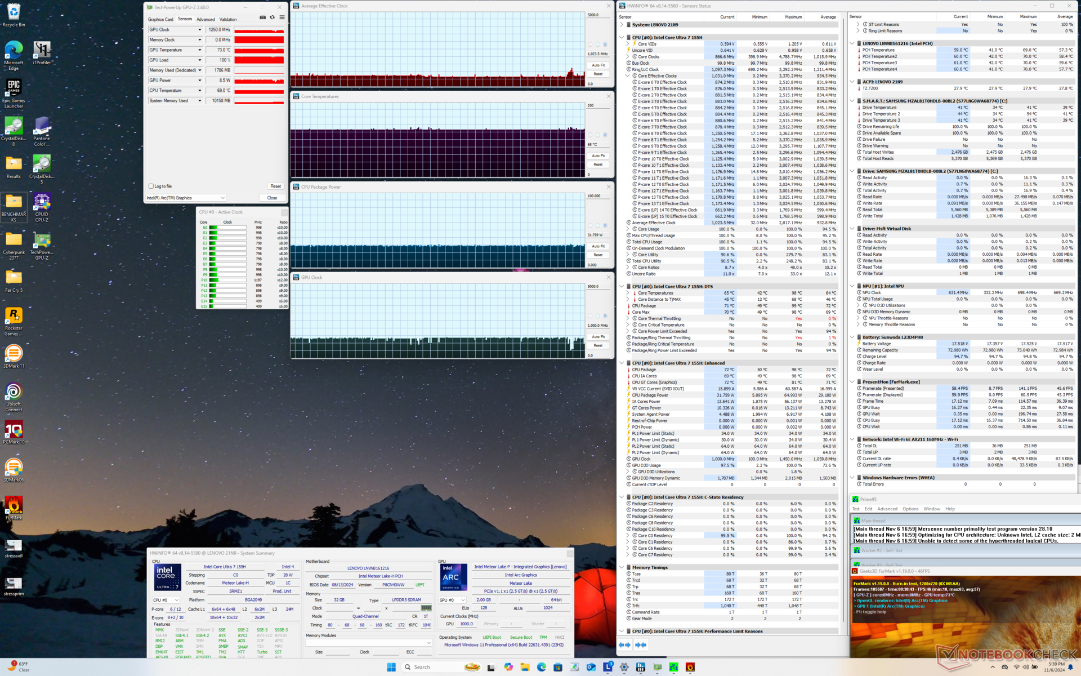Switch to the Advanced tab in GPU-Z

tap(206, 19)
